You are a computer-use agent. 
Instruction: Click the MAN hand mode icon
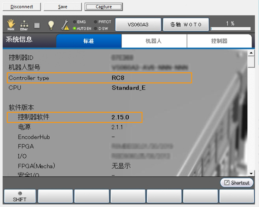[x=11, y=25]
